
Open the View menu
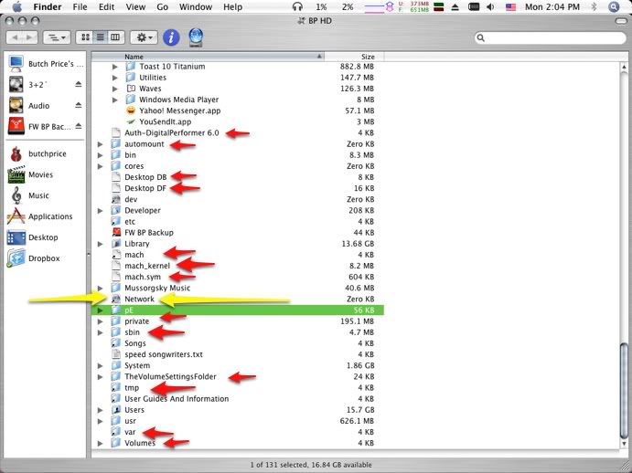pos(135,6)
